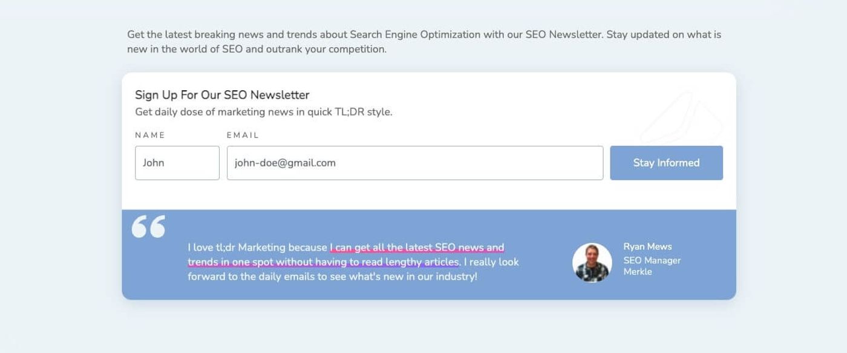
Task: Click the text "Get daily dose of marketing news"
Action: (x=214, y=112)
